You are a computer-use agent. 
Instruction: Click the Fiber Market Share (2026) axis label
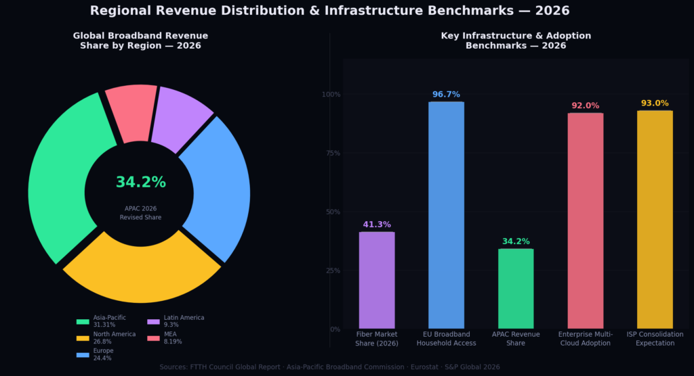pos(377,339)
